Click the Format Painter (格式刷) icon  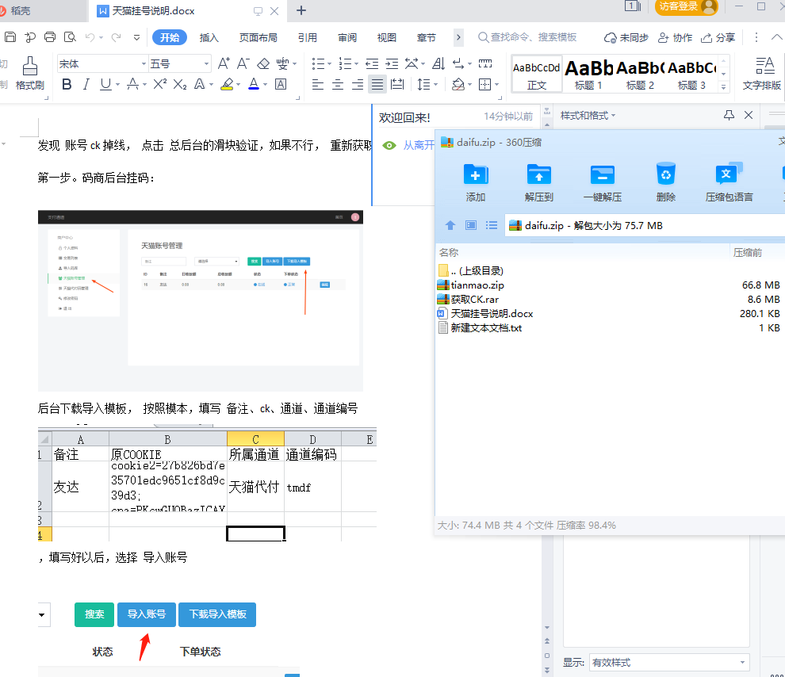[30, 73]
